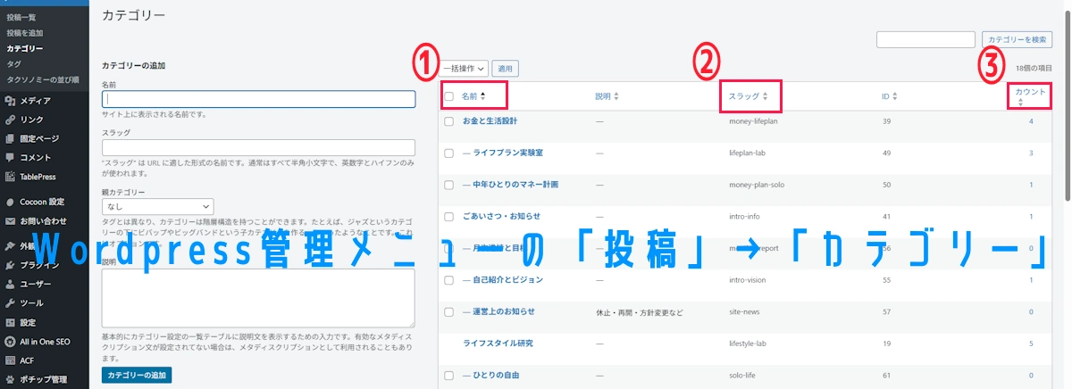This screenshot has width=1072, height=389.
Task: Click the ユーザー person icon
Action: [x=10, y=285]
